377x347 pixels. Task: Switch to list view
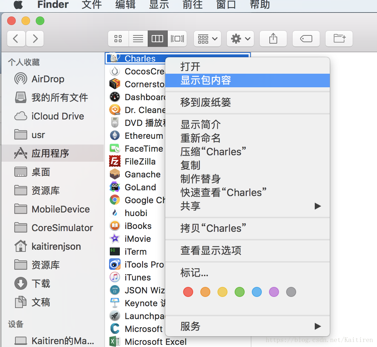138,39
